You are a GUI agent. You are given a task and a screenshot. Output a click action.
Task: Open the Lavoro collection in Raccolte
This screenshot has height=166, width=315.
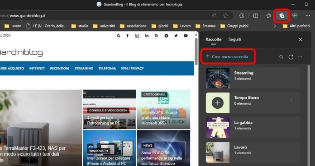253,152
